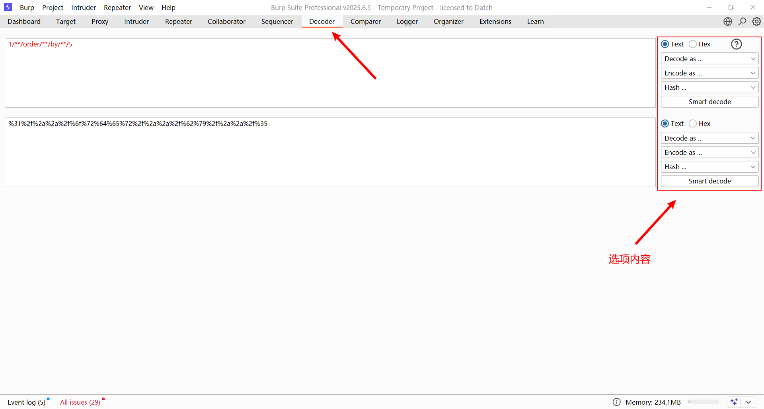Click second panel's Smart decode button
The image size is (764, 409).
point(709,181)
